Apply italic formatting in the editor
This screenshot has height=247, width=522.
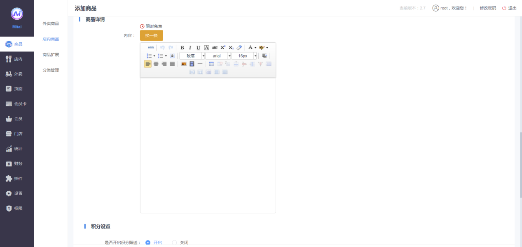point(190,48)
